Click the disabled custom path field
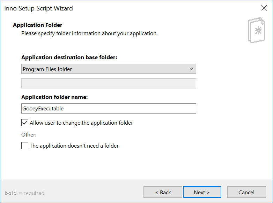273x203 pixels. [x=109, y=83]
